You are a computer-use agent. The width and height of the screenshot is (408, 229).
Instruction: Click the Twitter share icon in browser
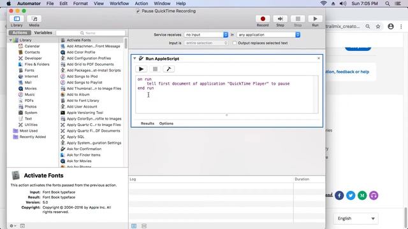point(351,195)
